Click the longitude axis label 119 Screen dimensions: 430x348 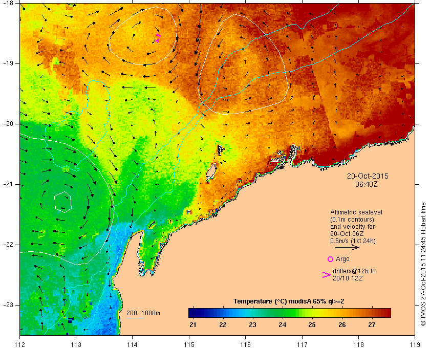(x=415, y=344)
